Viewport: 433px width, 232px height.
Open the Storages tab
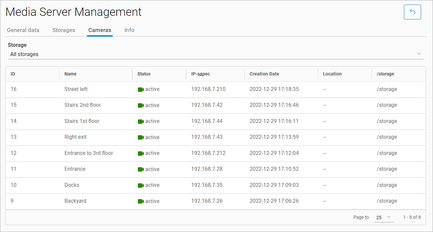click(x=64, y=30)
